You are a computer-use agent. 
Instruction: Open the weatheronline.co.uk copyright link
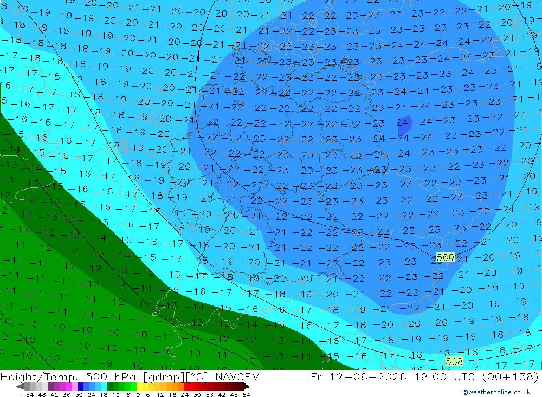pyautogui.click(x=496, y=392)
